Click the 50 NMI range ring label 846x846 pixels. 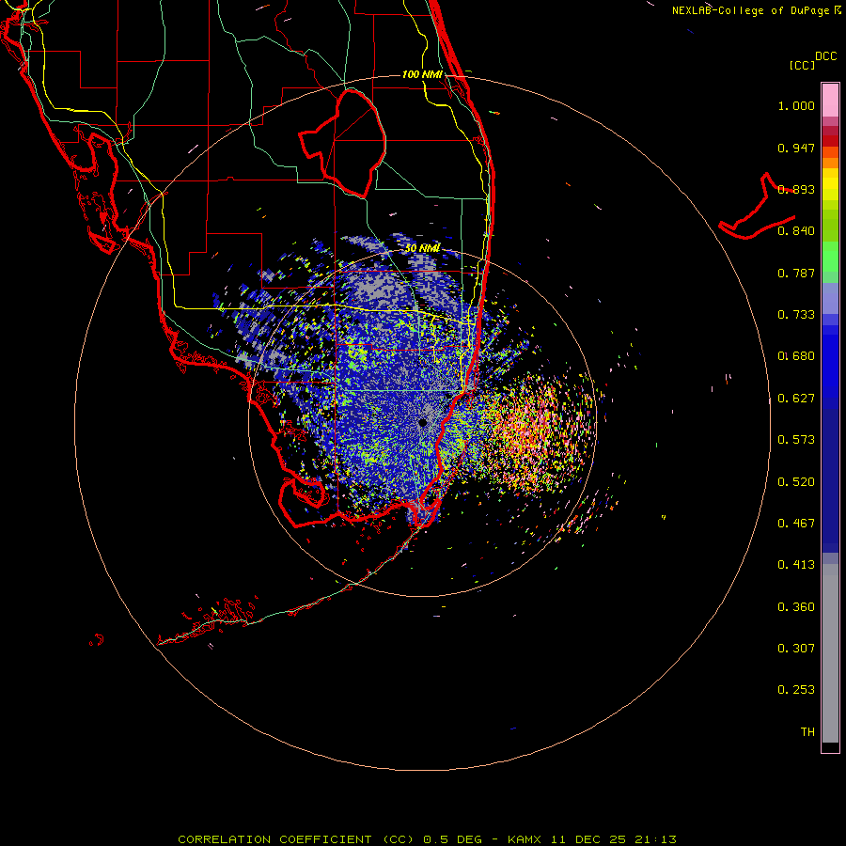pyautogui.click(x=422, y=248)
